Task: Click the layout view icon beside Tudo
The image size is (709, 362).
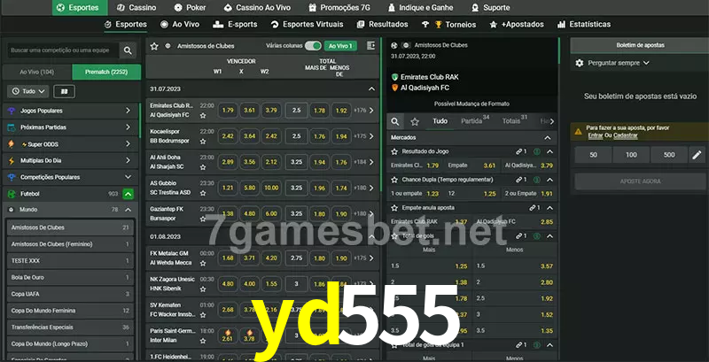Action: click(64, 91)
